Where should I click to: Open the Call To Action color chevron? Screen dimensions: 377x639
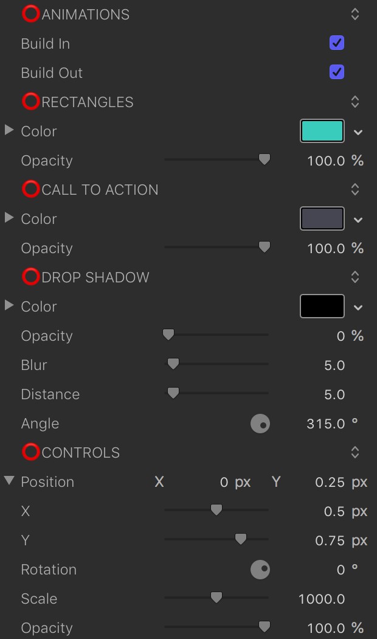pyautogui.click(x=358, y=220)
